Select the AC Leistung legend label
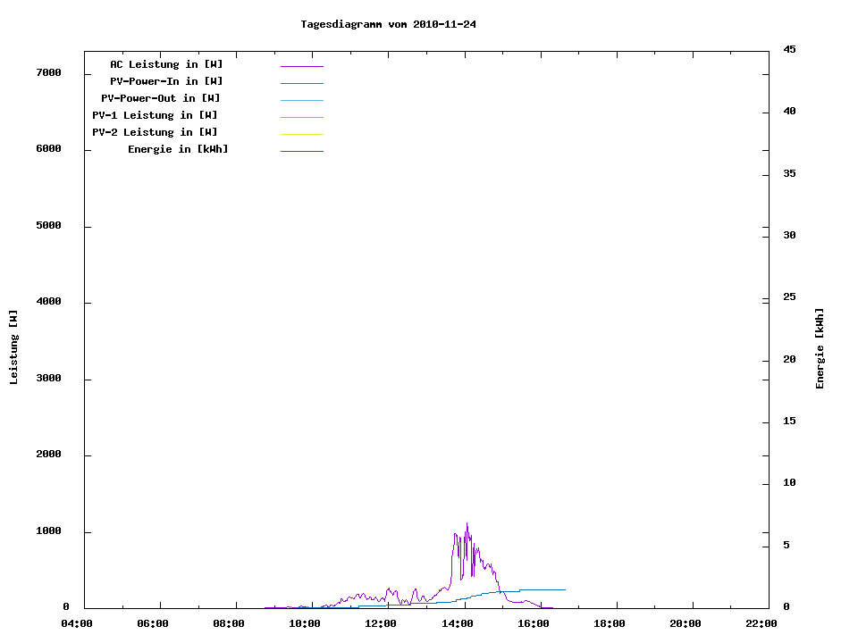Image resolution: width=858 pixels, height=643 pixels. click(166, 64)
